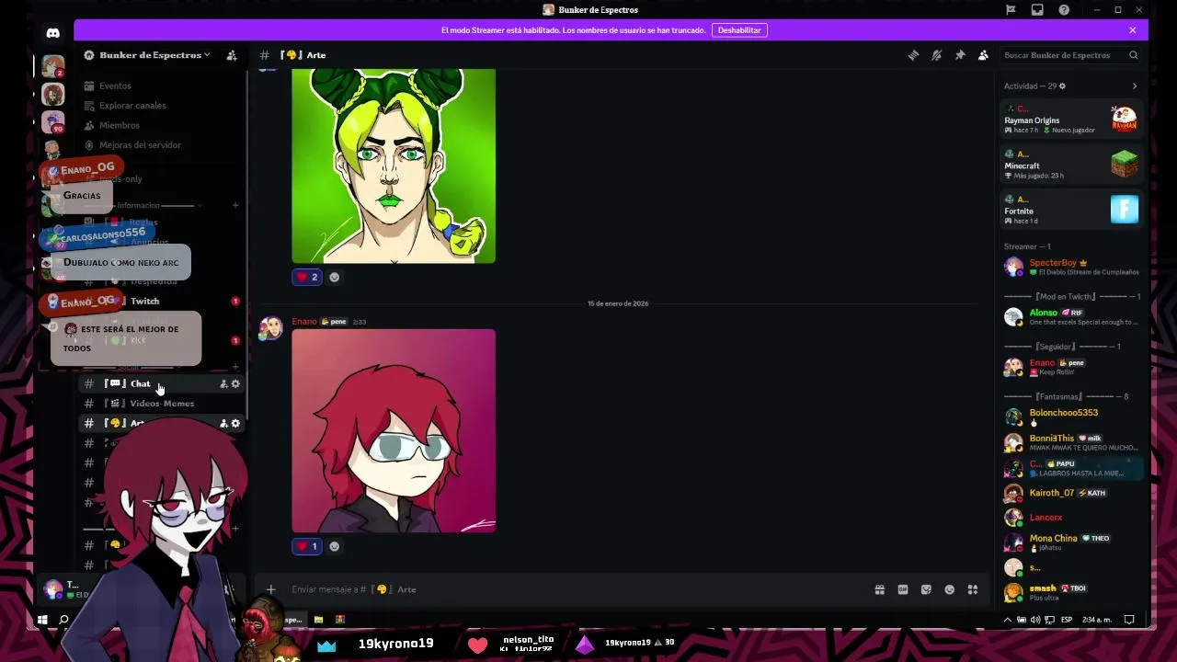Image resolution: width=1177 pixels, height=662 pixels.
Task: Open the Chat channel
Action: tap(140, 383)
